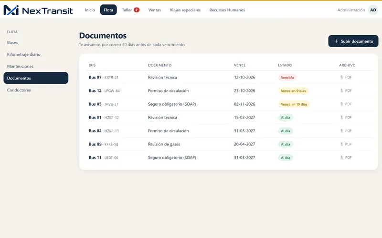
Task: Click the date 15-03-2027
Action: tap(244, 117)
